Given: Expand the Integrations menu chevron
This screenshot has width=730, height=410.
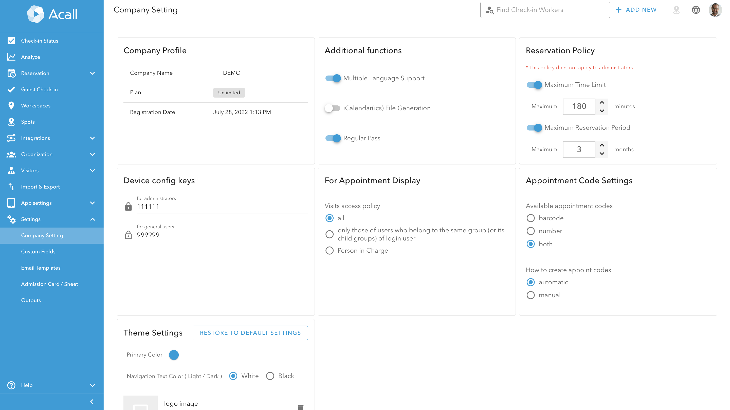Looking at the screenshot, I should pos(92,138).
